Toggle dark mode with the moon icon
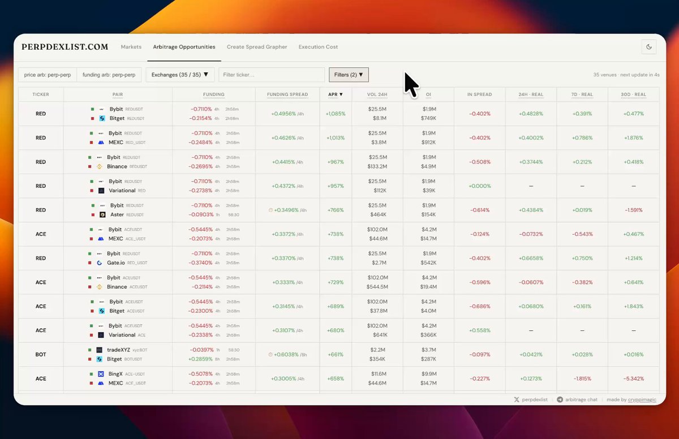Screen dimensions: 679x439 [x=648, y=47]
